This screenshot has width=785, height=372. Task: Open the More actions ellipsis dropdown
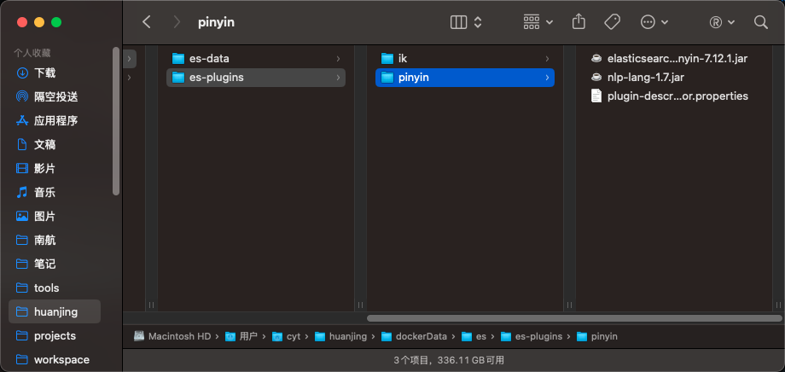(x=654, y=22)
